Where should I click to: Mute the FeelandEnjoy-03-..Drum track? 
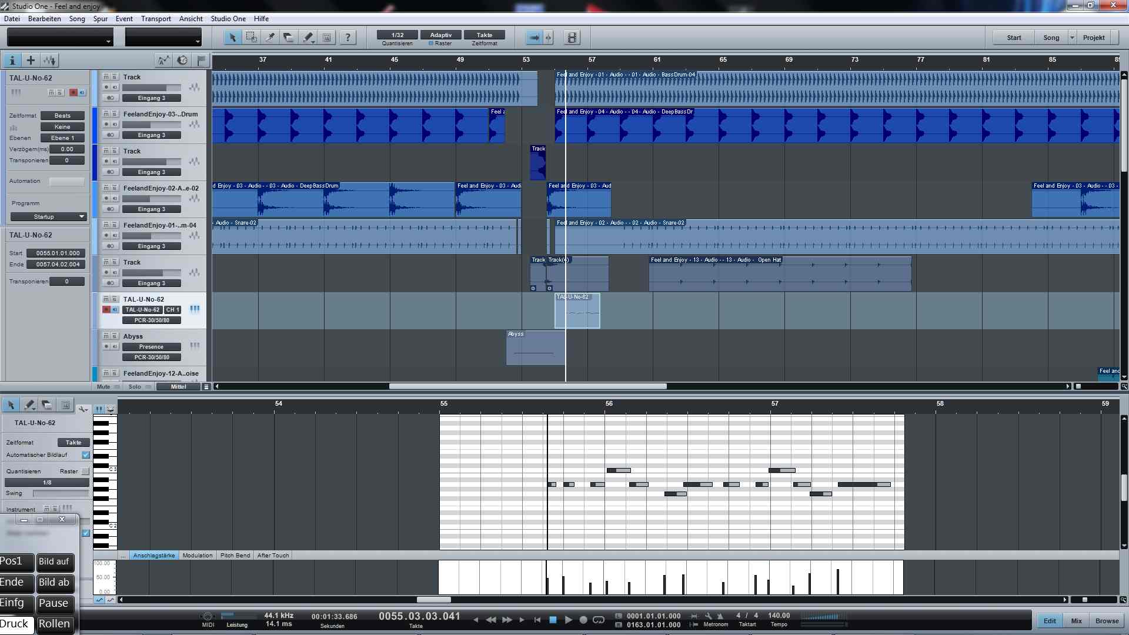tap(106, 114)
